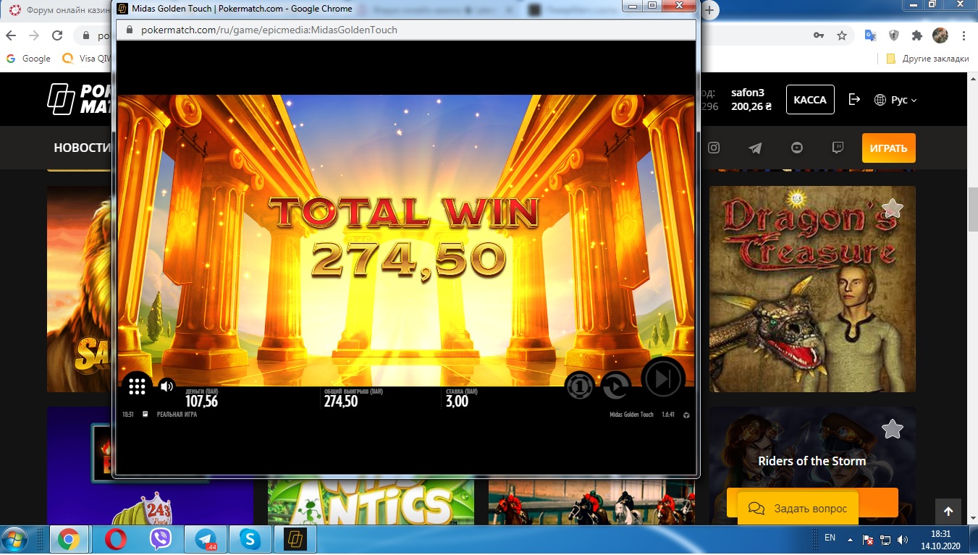Open the Twitch social link
The image size is (978, 555).
tap(838, 148)
